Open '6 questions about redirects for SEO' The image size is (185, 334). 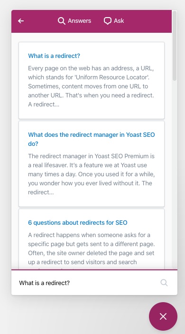78,223
